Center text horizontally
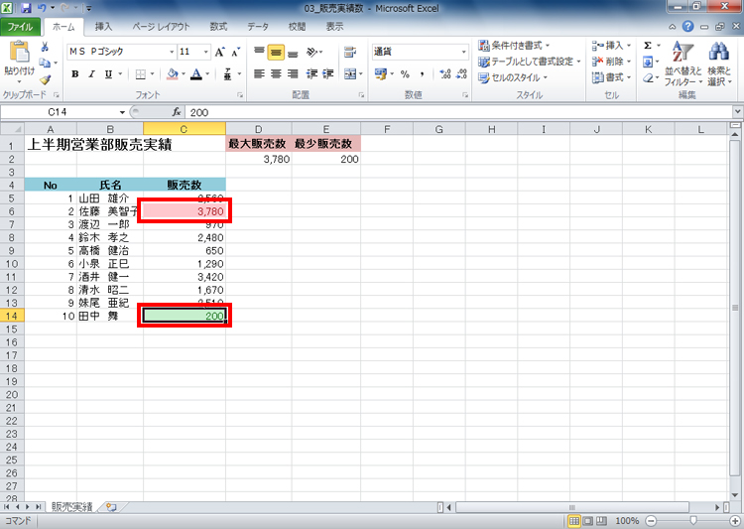Viewport: 744px width, 529px height. coord(276,73)
